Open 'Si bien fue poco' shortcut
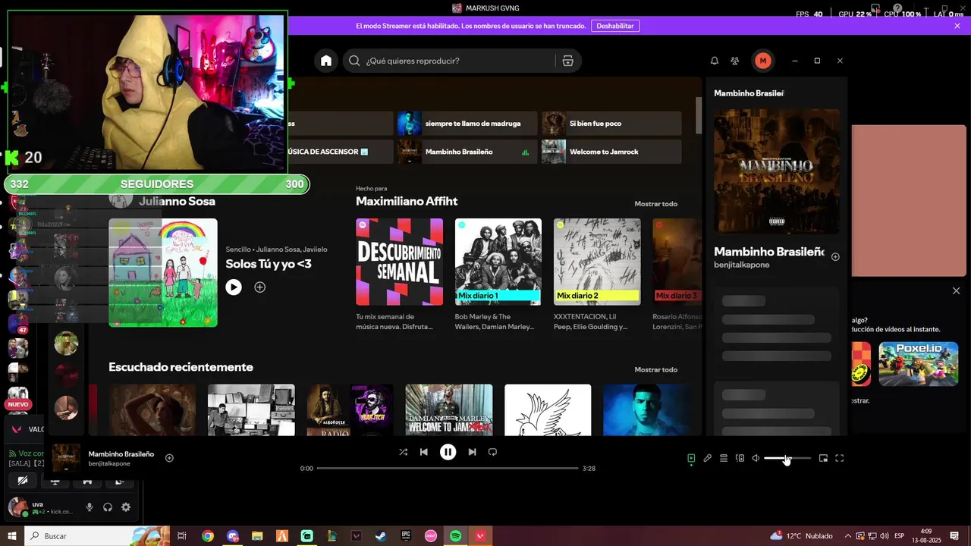 click(611, 124)
